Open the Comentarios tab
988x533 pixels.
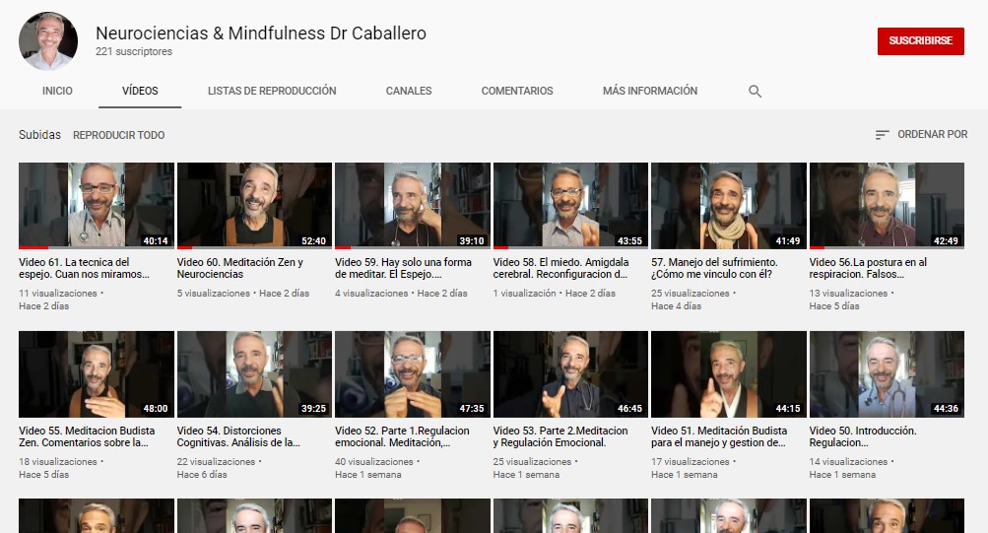coord(517,91)
